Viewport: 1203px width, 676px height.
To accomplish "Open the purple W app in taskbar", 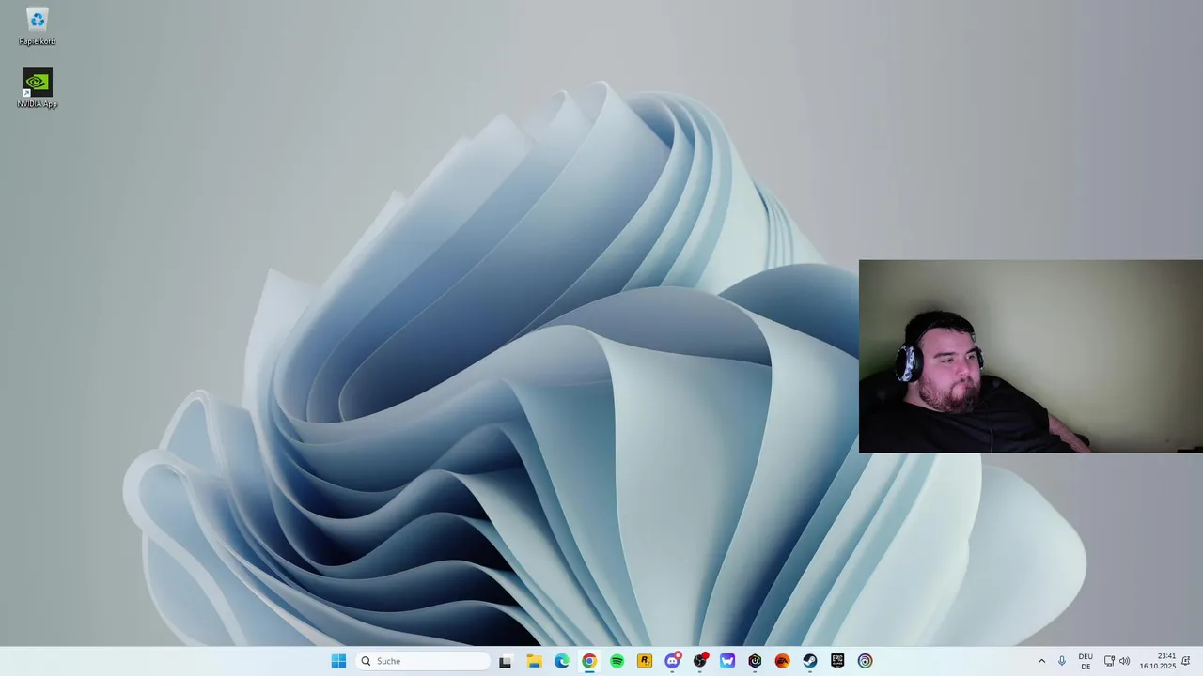I will (x=727, y=661).
